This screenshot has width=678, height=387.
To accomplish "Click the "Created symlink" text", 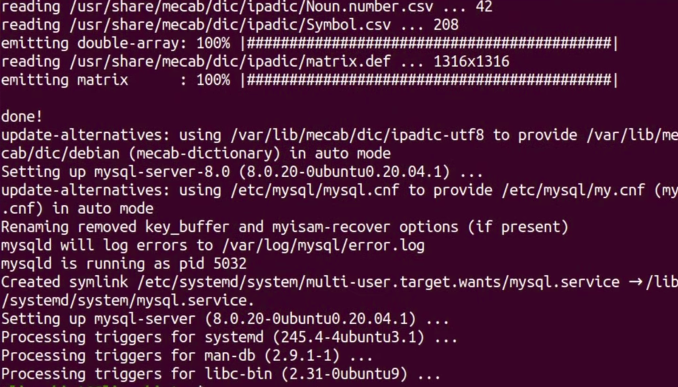I will pyautogui.click(x=64, y=282).
